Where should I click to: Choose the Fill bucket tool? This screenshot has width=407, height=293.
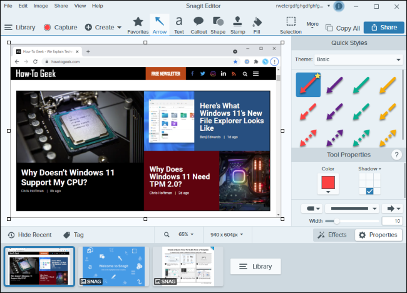257,26
